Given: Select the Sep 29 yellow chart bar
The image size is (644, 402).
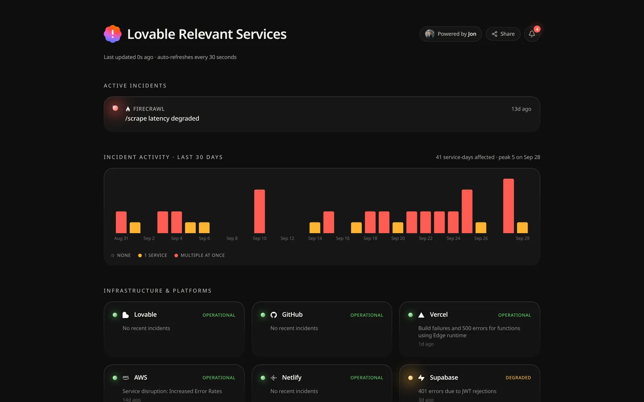Looking at the screenshot, I should [x=522, y=228].
